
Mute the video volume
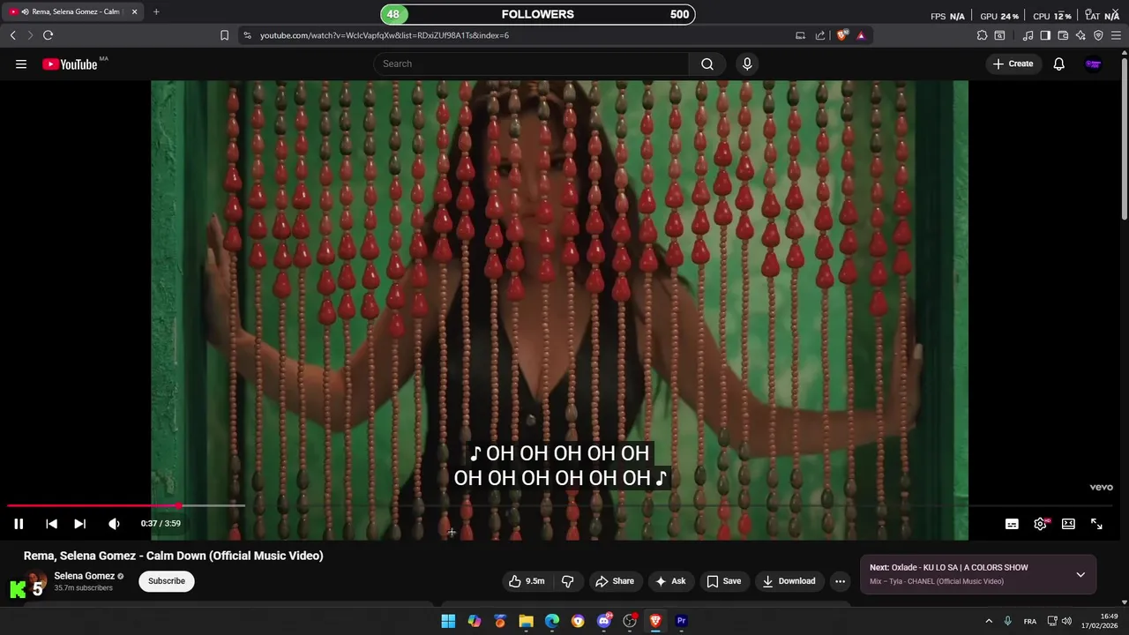pyautogui.click(x=114, y=524)
